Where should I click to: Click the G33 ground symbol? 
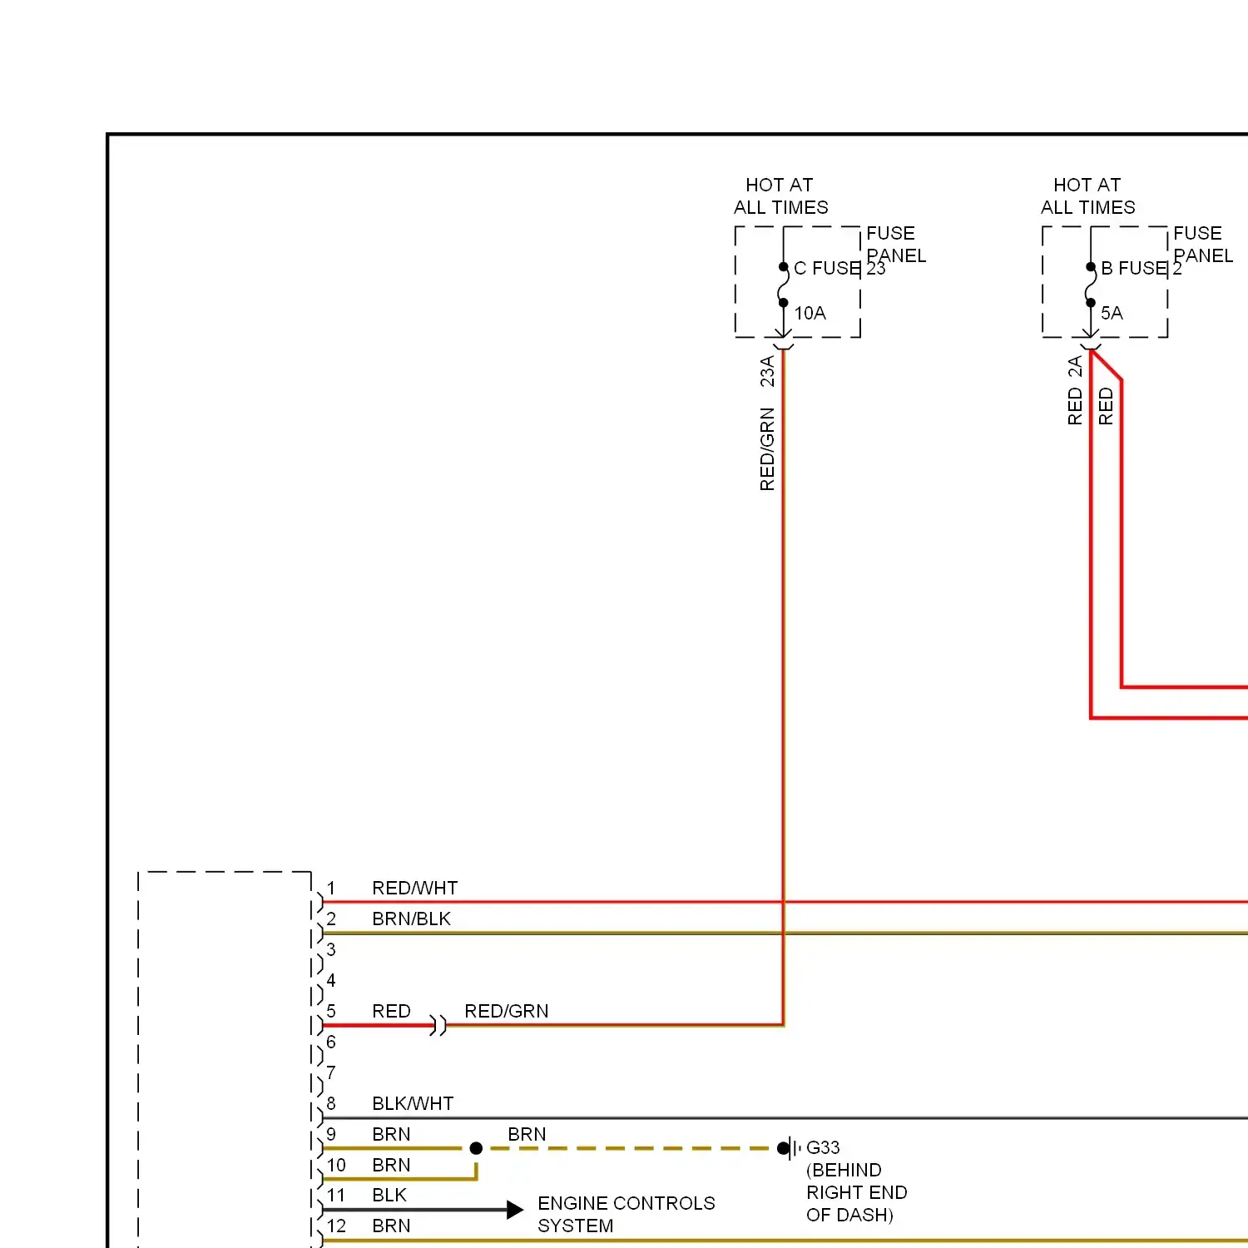pos(789,1148)
